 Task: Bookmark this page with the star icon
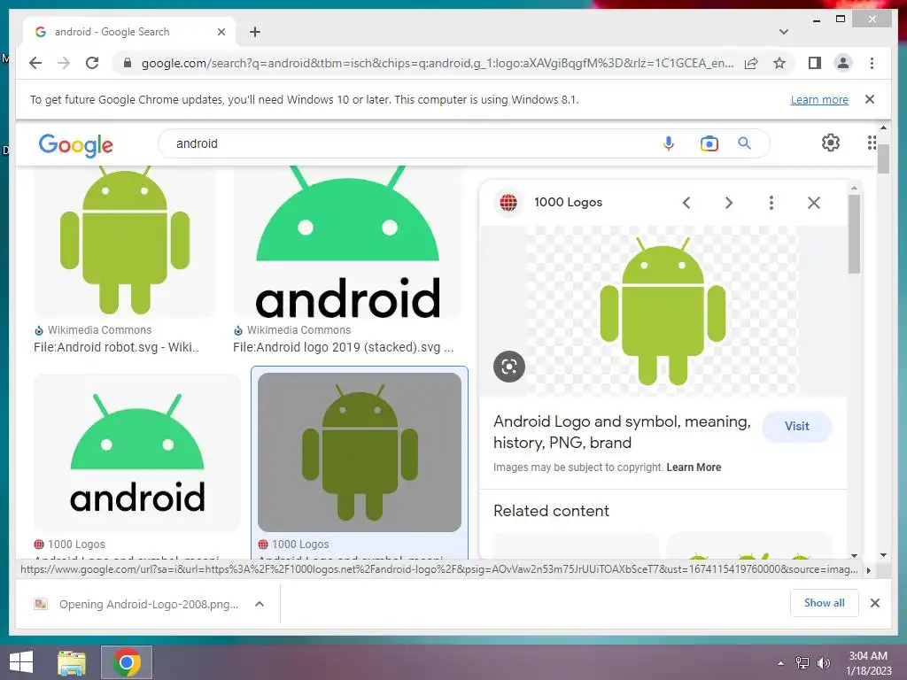779,63
